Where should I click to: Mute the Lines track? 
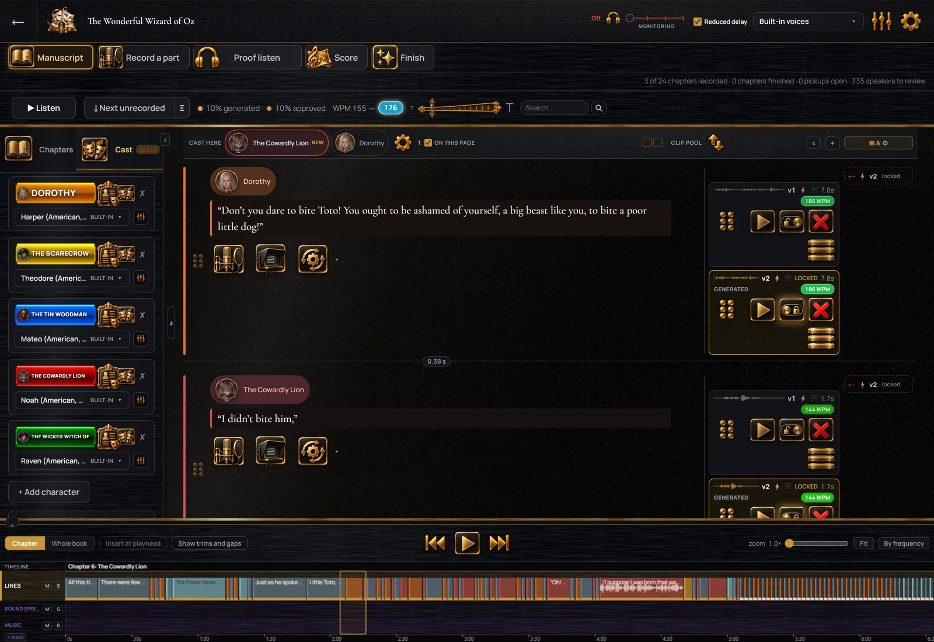(47, 585)
